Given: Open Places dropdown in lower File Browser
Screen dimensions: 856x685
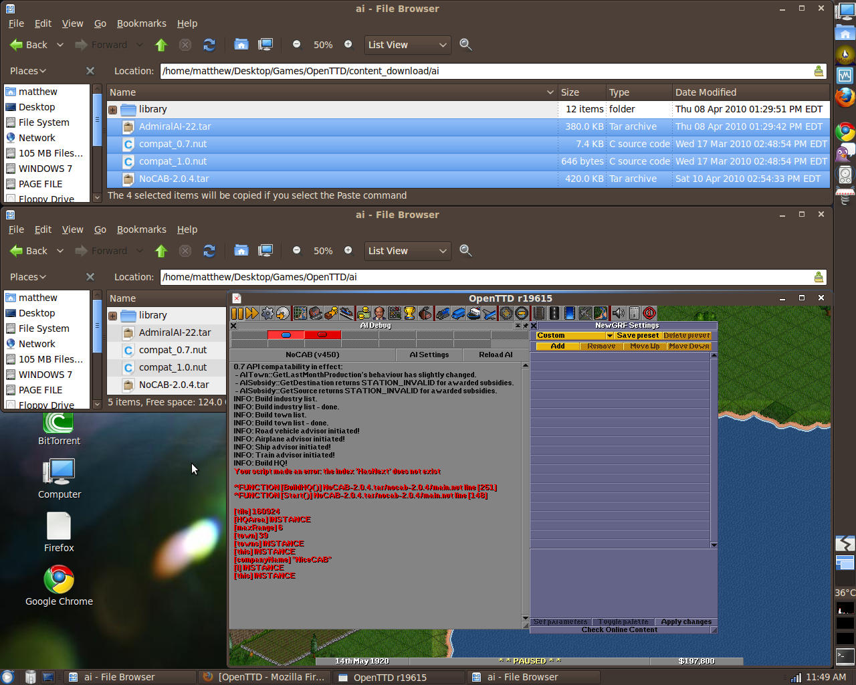Looking at the screenshot, I should pos(28,277).
